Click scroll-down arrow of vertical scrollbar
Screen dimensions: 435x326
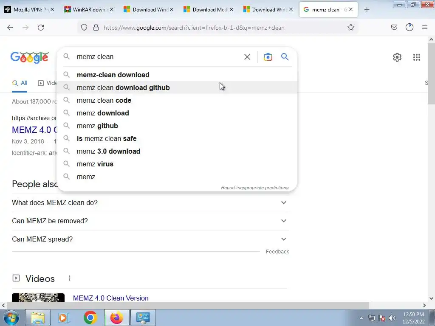(x=431, y=298)
